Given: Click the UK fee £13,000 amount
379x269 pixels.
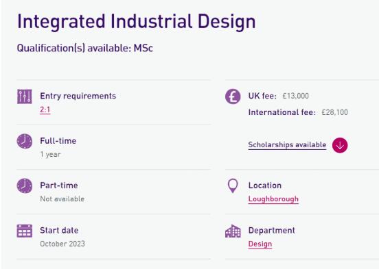Looking at the screenshot, I should (296, 97).
